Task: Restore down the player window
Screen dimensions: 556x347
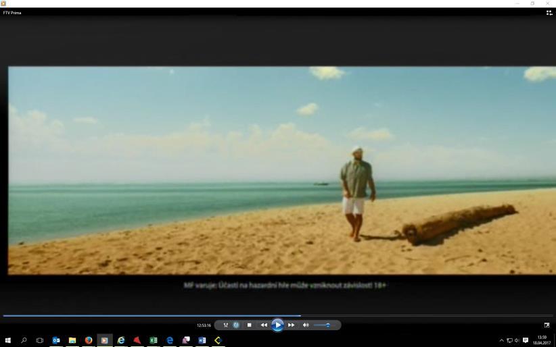Action: point(532,3)
